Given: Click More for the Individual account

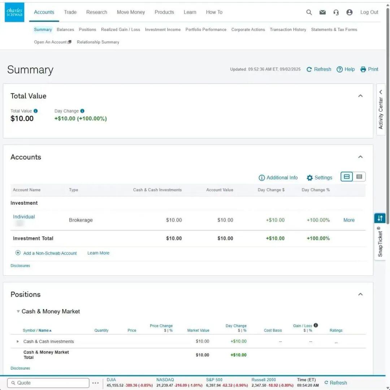Looking at the screenshot, I should (349, 220).
